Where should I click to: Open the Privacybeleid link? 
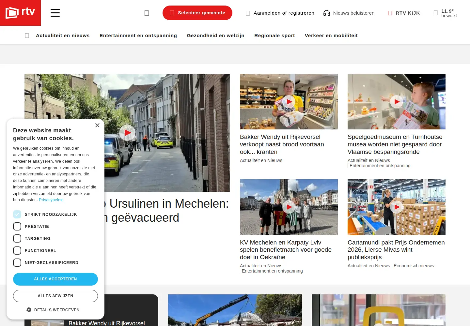click(51, 200)
